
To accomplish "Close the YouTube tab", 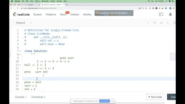I will (x=39, y=5).
